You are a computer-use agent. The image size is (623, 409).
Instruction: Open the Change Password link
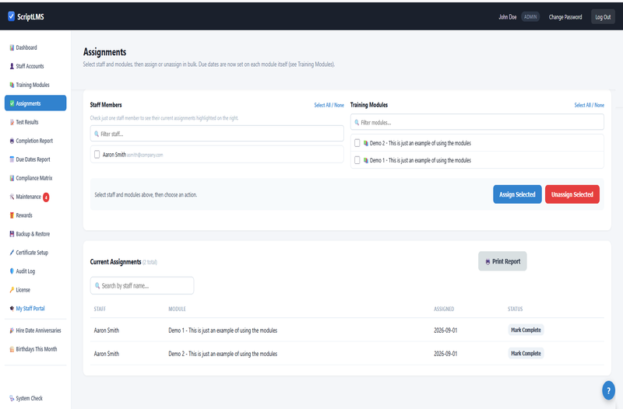[565, 17]
